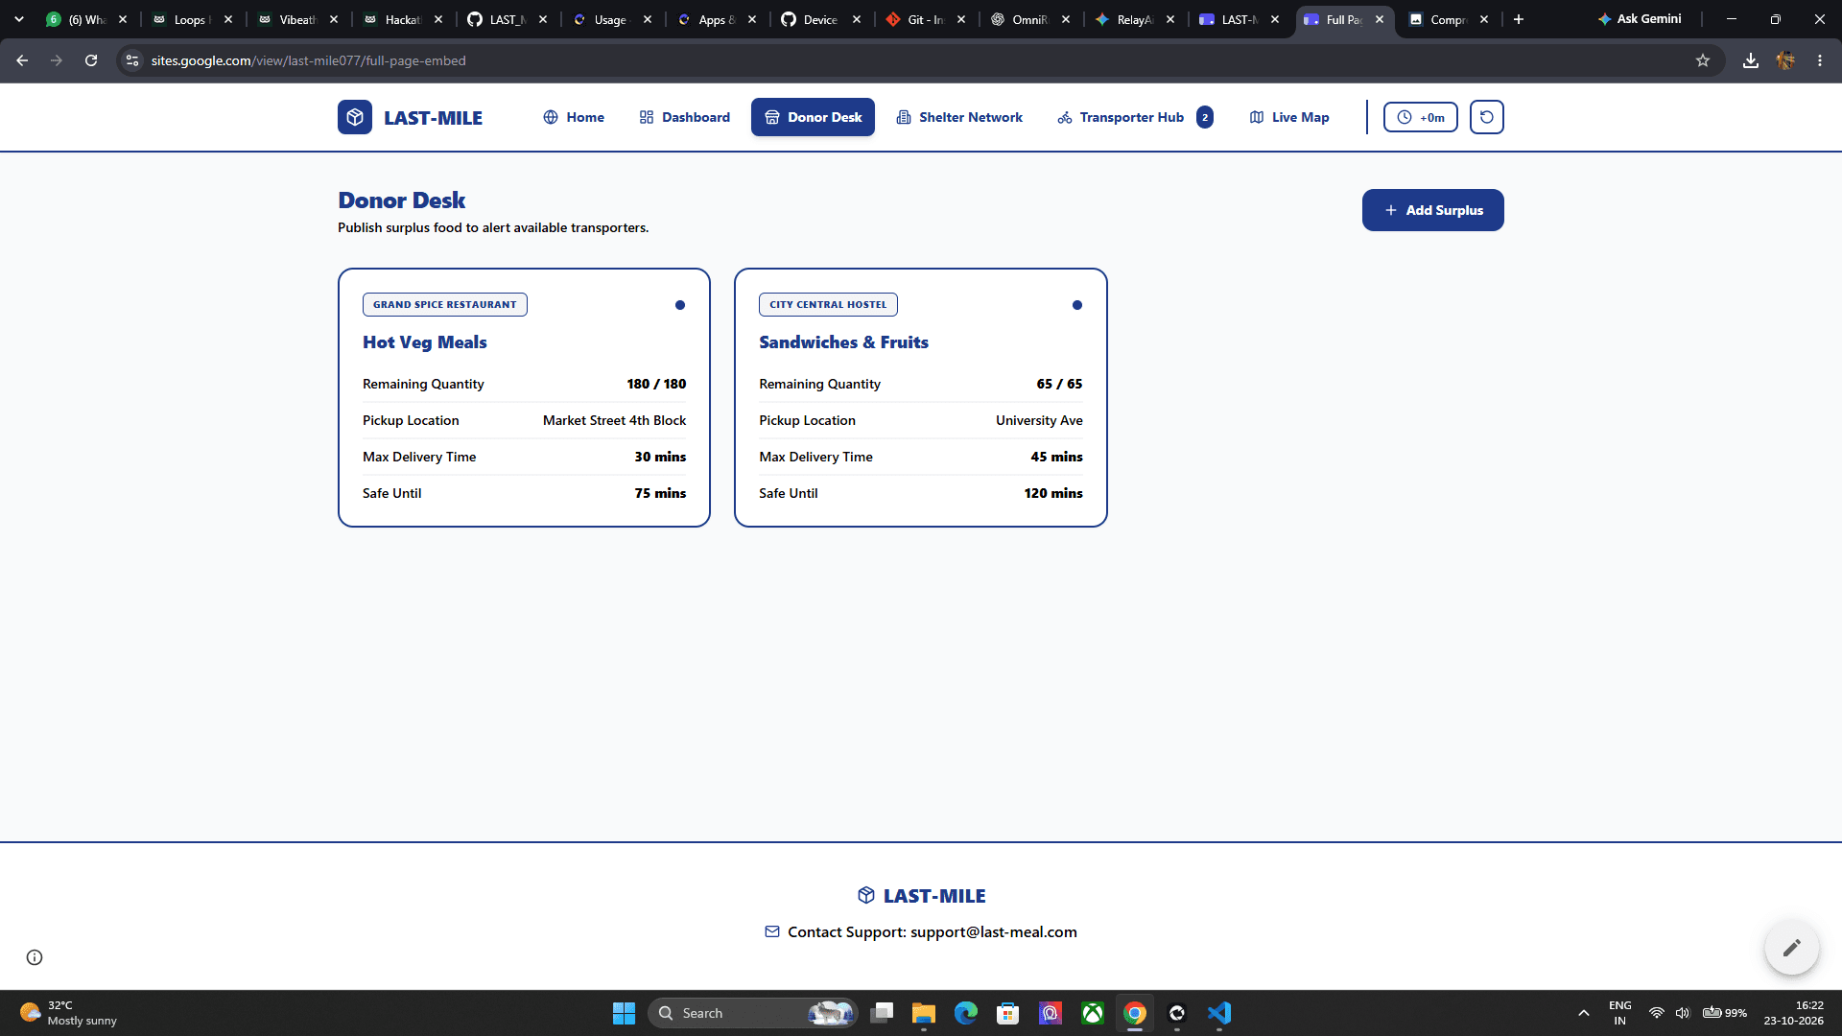Select the Donor Desk nav tab
The width and height of the screenshot is (1842, 1036).
click(x=813, y=117)
